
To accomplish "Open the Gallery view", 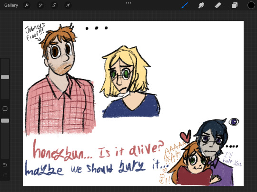I will click(11, 5).
